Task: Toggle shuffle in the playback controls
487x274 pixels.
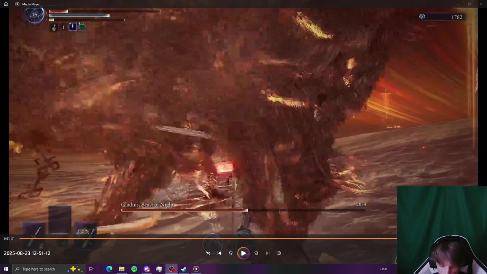Action: pos(208,253)
